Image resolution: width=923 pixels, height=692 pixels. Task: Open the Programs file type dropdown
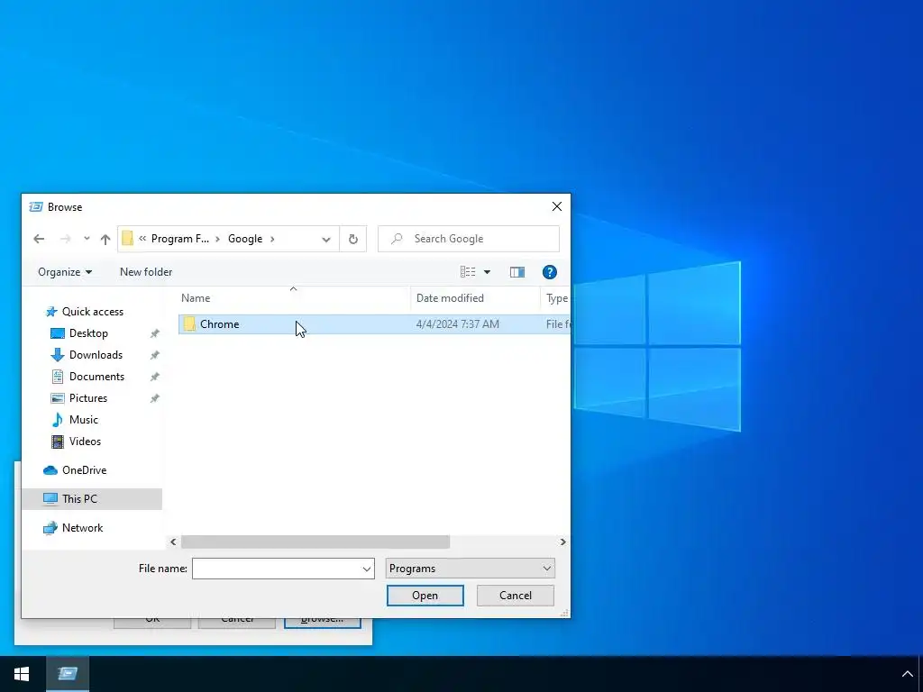pos(471,569)
